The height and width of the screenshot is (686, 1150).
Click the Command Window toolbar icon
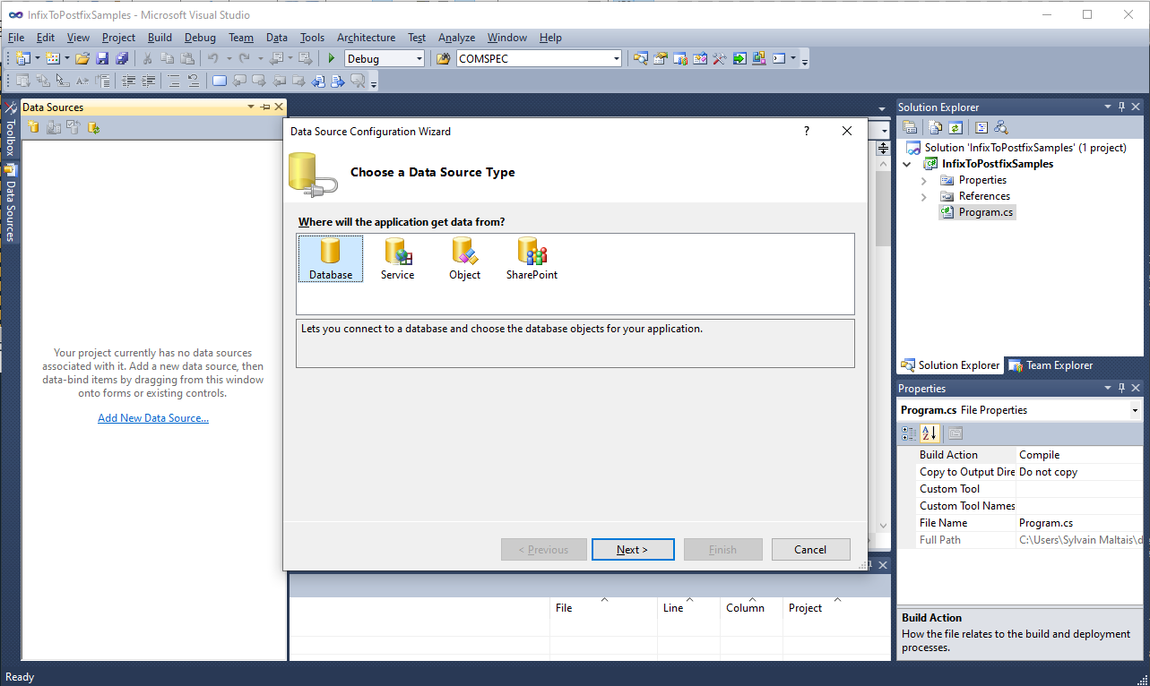tap(779, 59)
